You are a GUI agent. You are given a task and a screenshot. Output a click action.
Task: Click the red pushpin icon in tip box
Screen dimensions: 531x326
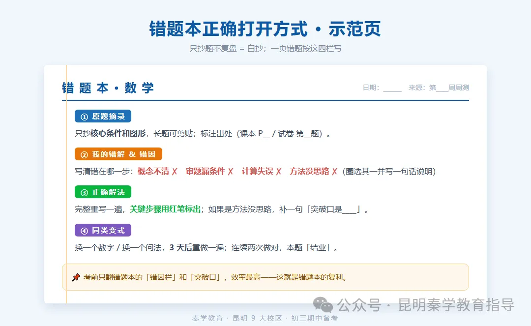coord(76,277)
